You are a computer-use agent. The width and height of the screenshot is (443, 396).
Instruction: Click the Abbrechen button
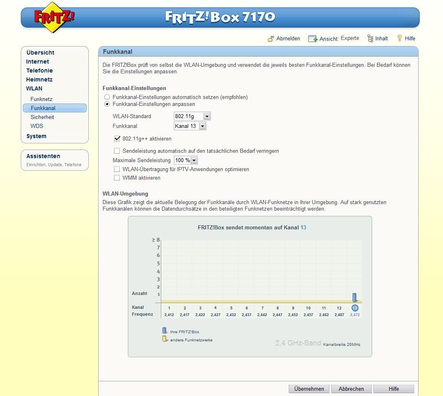click(351, 389)
